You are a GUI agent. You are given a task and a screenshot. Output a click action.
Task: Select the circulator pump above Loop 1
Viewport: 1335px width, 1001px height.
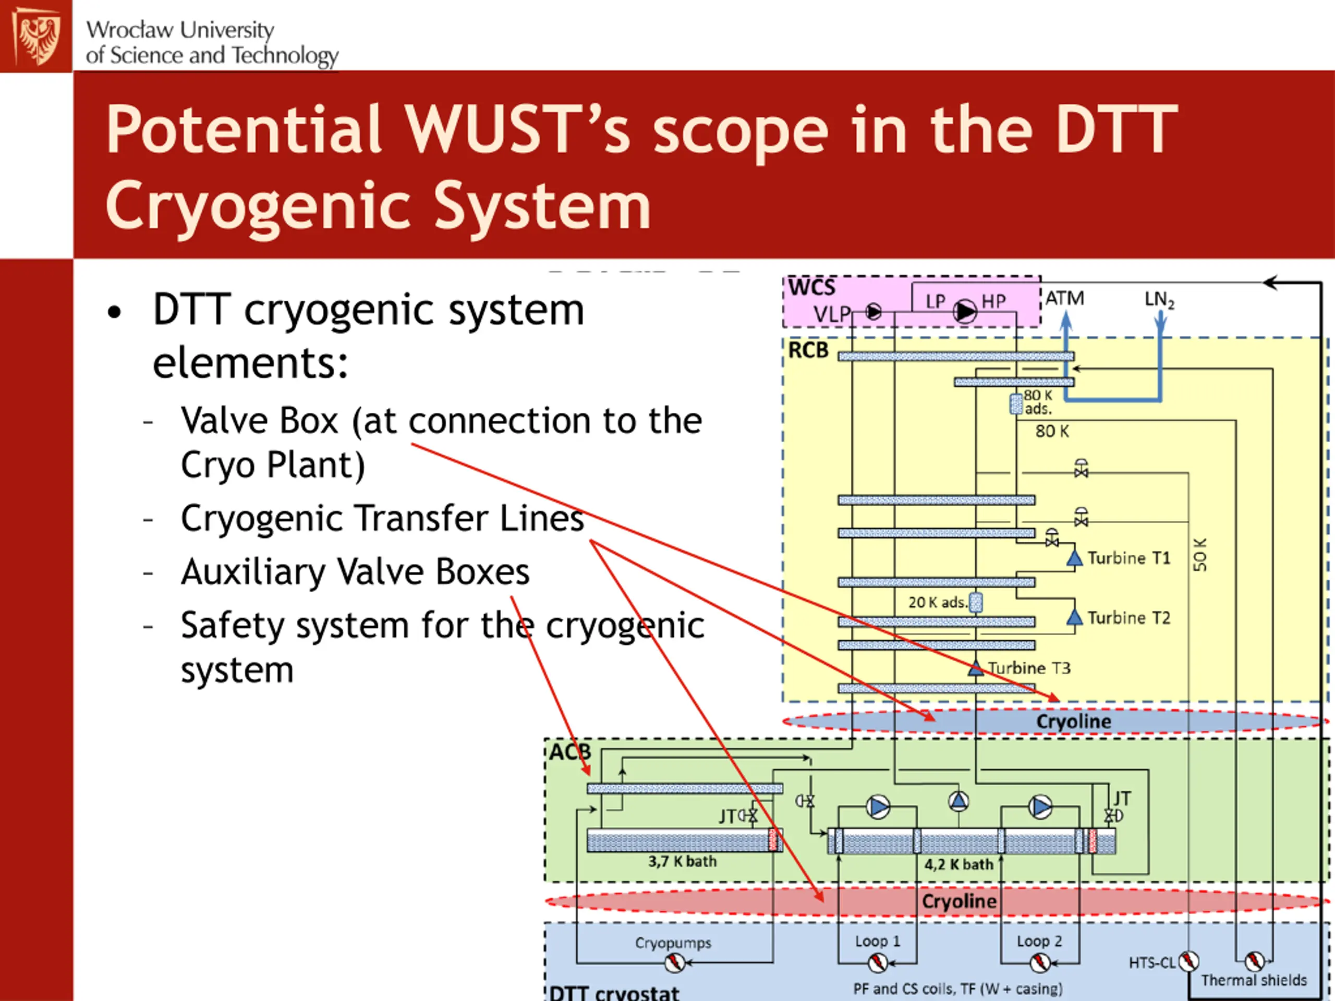pyautogui.click(x=878, y=807)
